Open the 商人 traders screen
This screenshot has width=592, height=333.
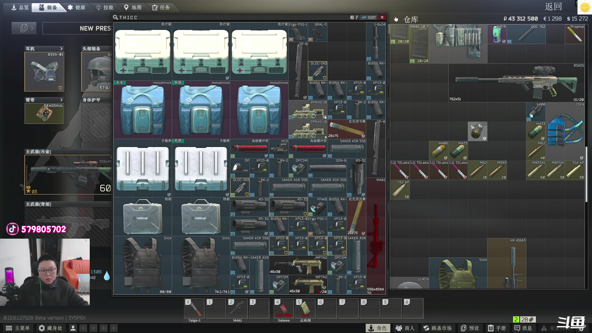click(x=405, y=328)
